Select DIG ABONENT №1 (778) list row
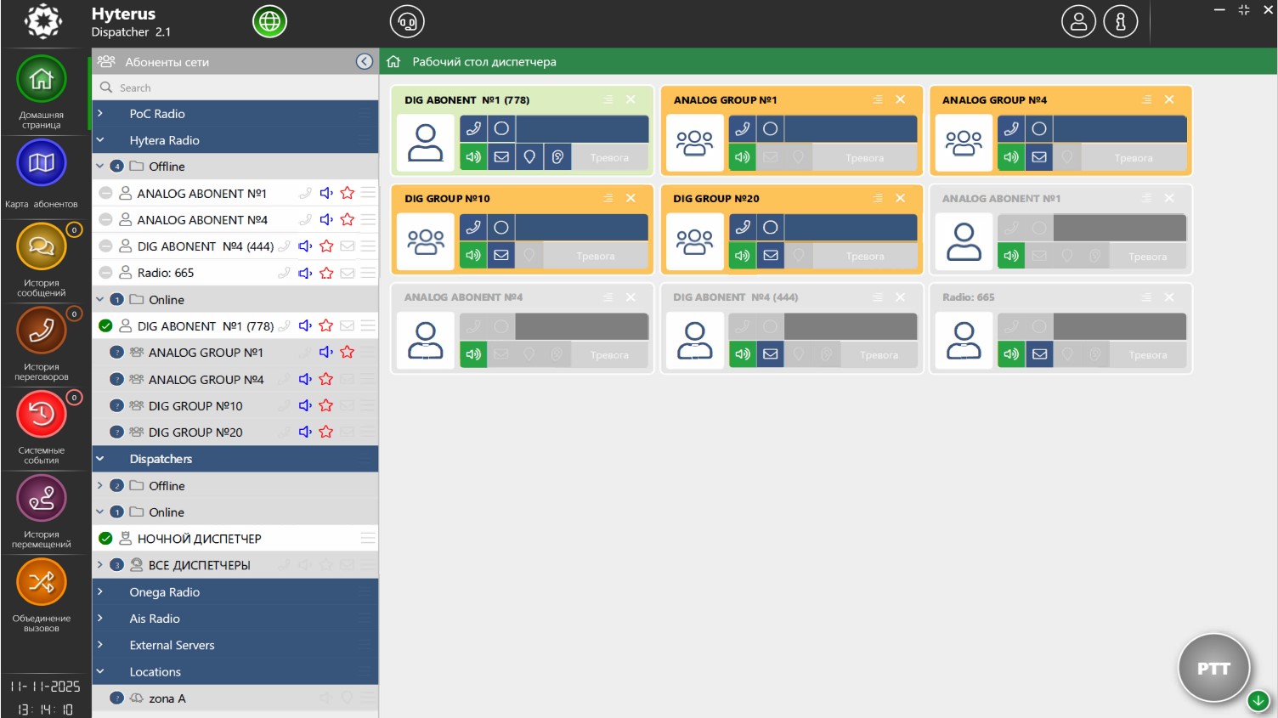The height and width of the screenshot is (718, 1278). (x=235, y=325)
